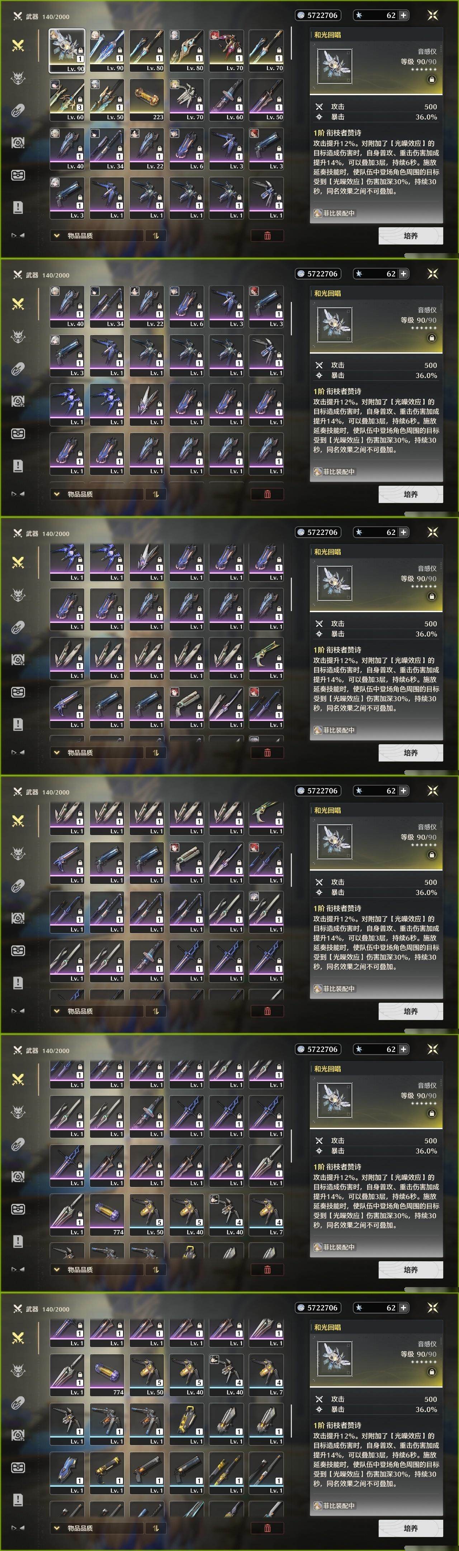Select the Lv. 34 pistols weapon in first screen
The image size is (459, 1551).
click(x=107, y=149)
